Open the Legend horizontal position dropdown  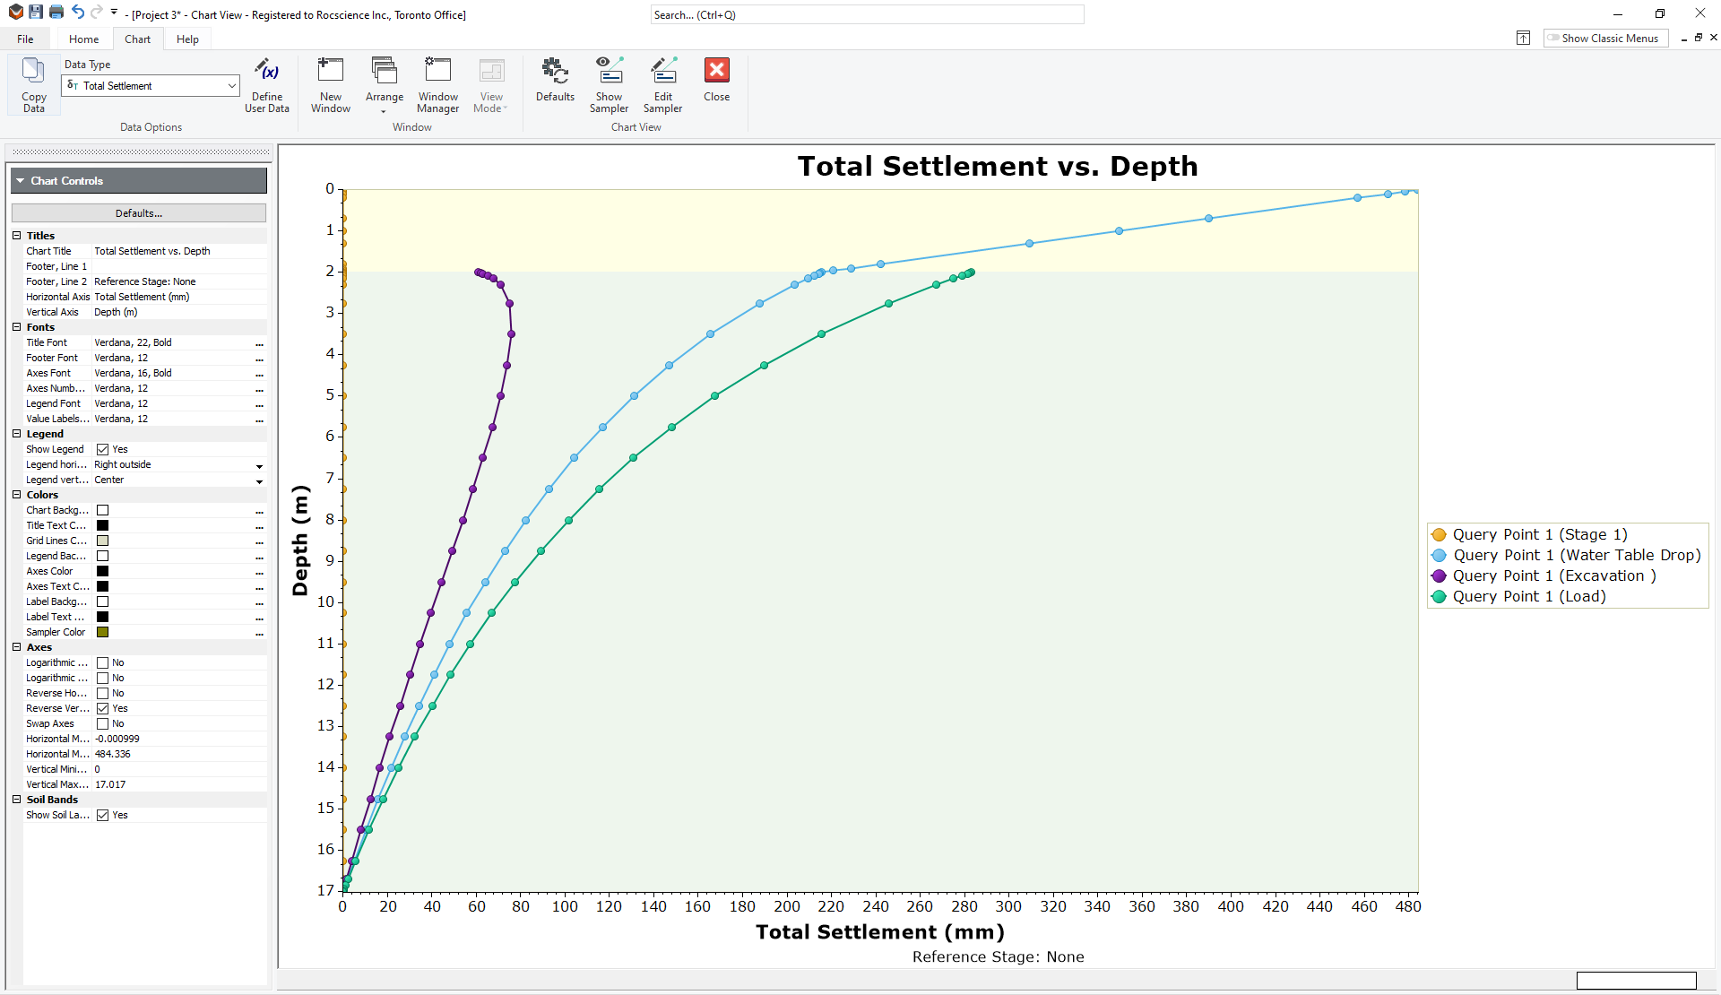point(259,465)
